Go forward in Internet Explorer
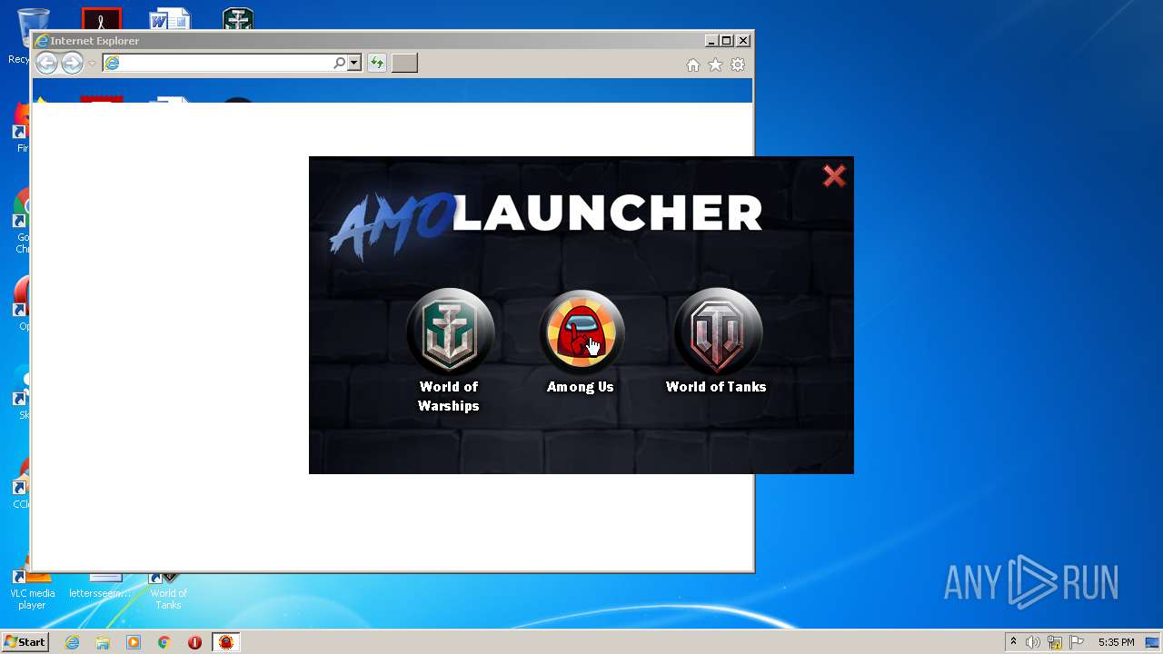 pos(72,63)
